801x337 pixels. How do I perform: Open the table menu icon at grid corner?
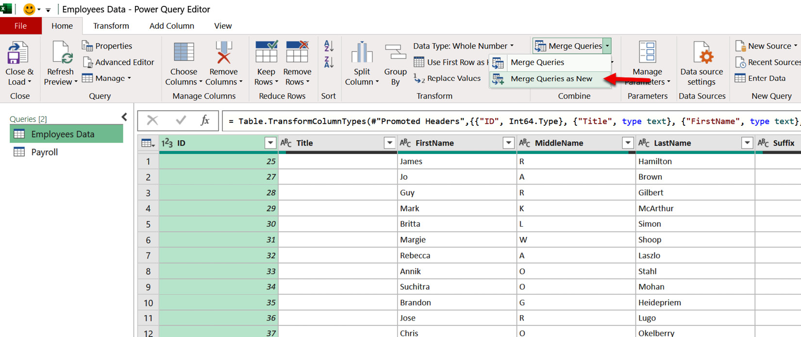pos(148,143)
